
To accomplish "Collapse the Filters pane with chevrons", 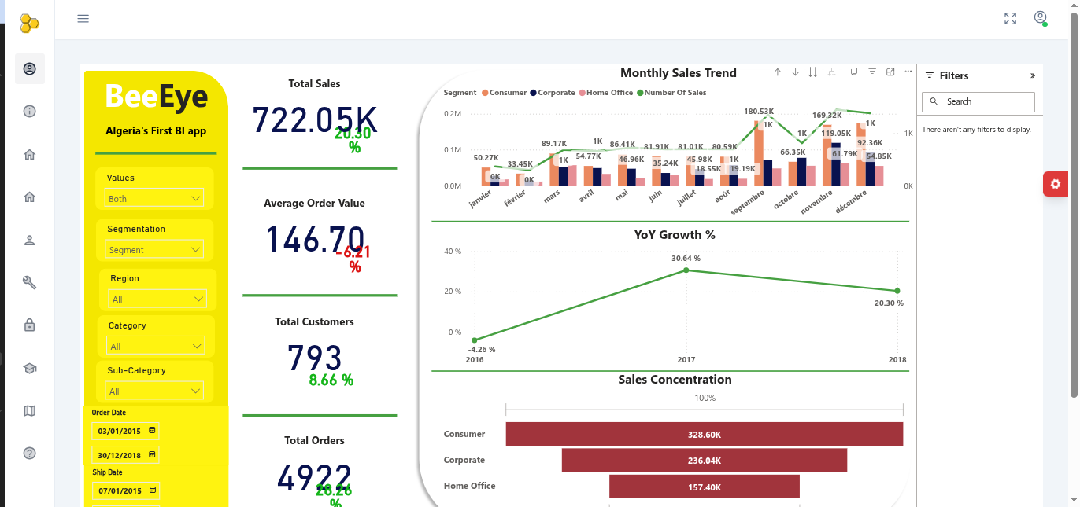I will click(1033, 76).
